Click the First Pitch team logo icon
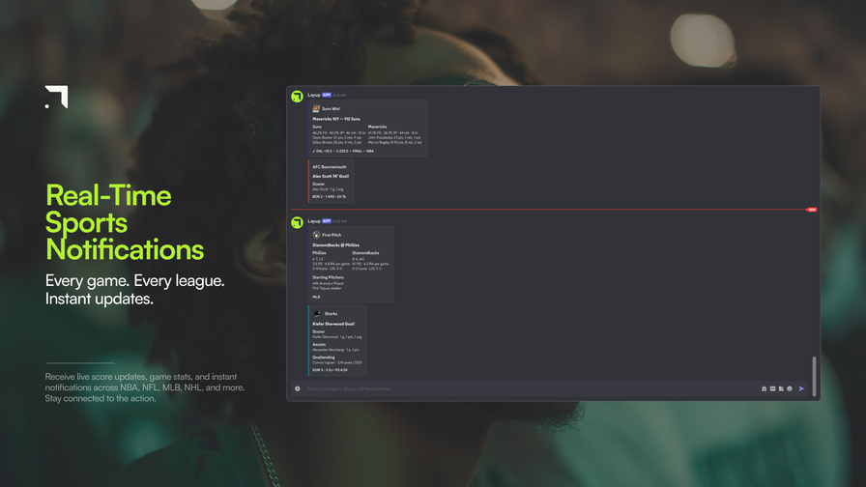This screenshot has width=866, height=487. 316,235
